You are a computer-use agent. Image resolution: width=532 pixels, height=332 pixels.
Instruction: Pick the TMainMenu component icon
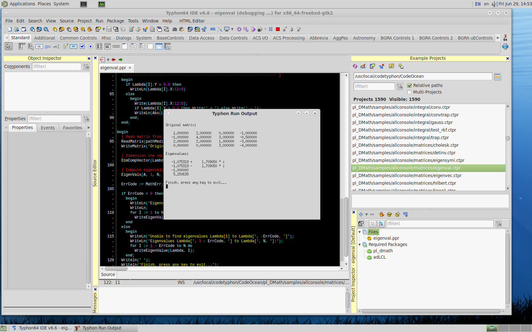22,46
